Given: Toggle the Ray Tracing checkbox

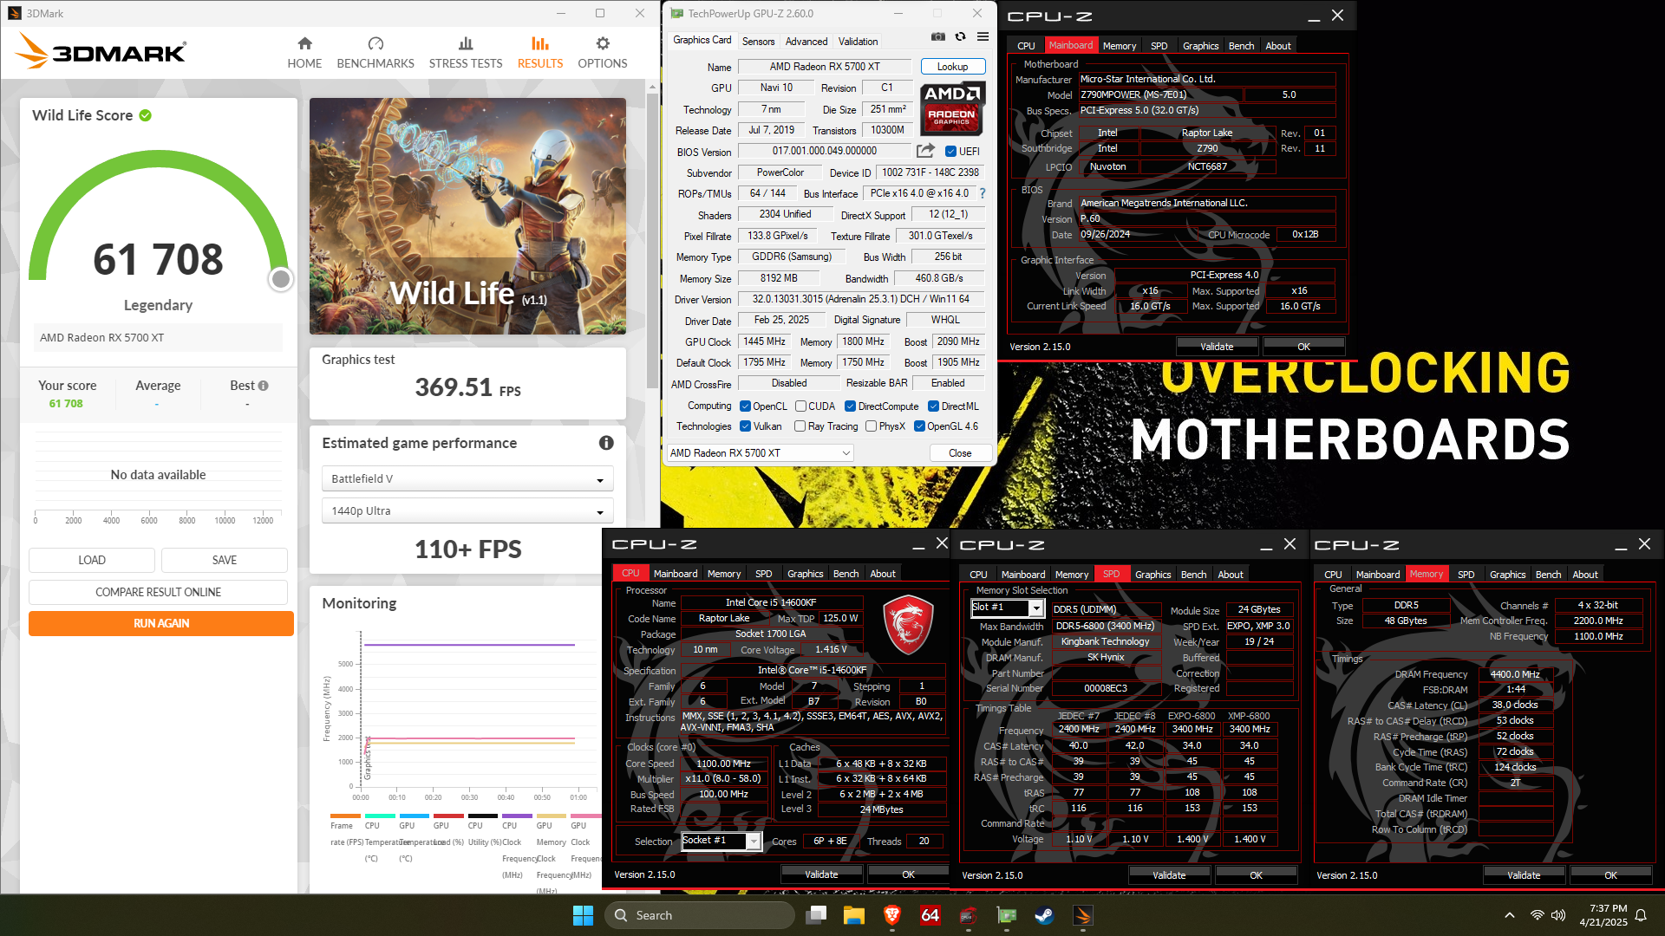Looking at the screenshot, I should coord(800,426).
